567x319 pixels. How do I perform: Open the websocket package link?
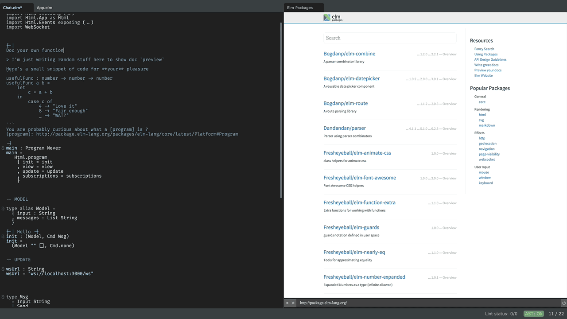(x=487, y=159)
